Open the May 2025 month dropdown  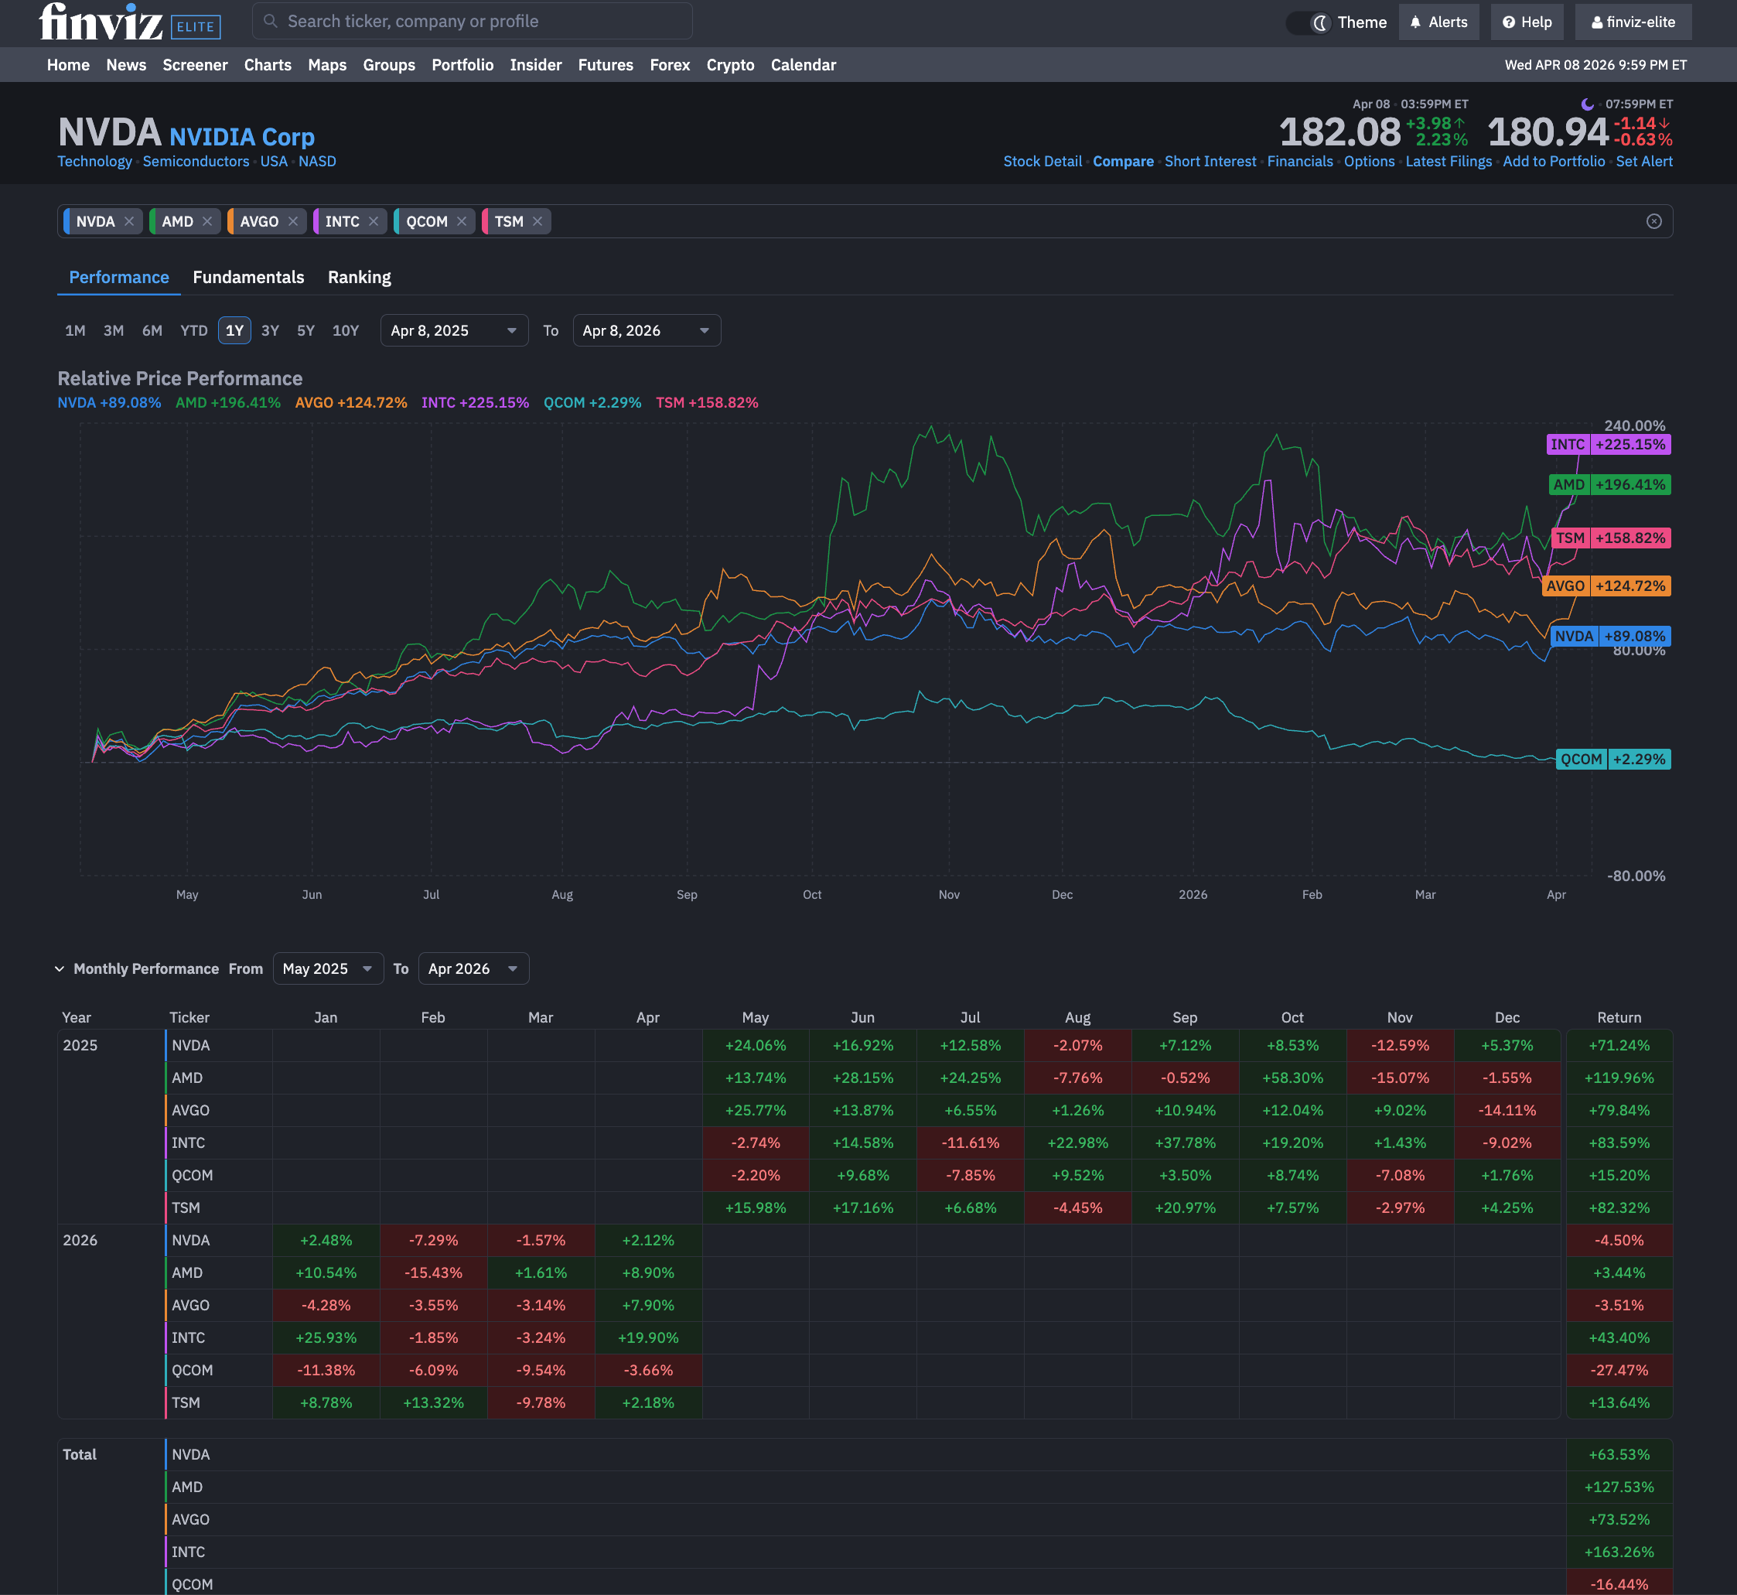pos(327,968)
